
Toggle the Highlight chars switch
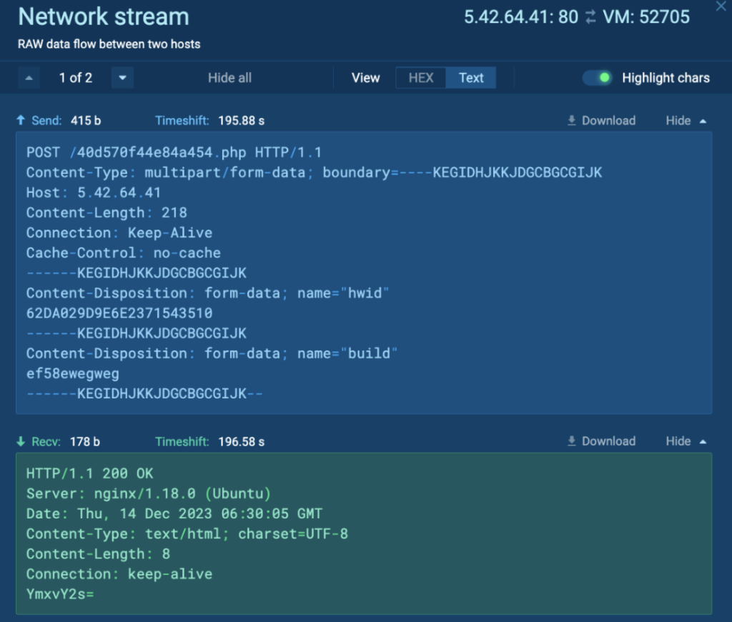coord(597,78)
